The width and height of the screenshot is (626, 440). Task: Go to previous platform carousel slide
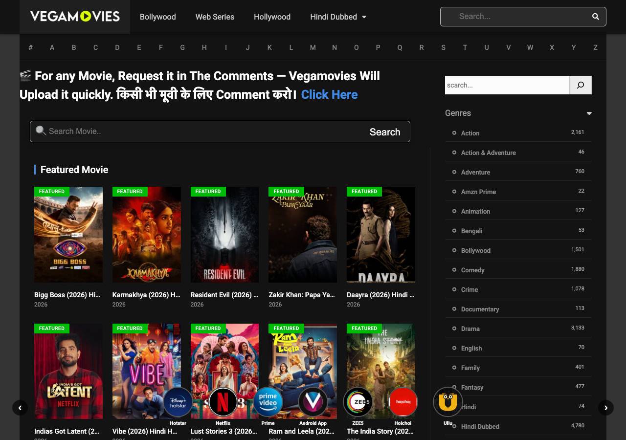pyautogui.click(x=20, y=407)
